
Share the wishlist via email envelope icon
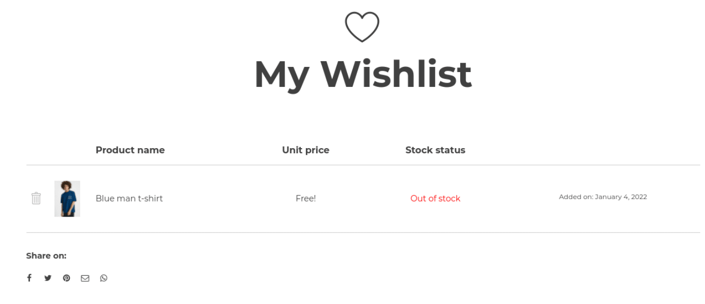85,278
